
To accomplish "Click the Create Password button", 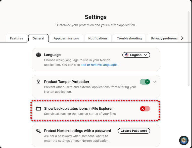I will (134, 131).
